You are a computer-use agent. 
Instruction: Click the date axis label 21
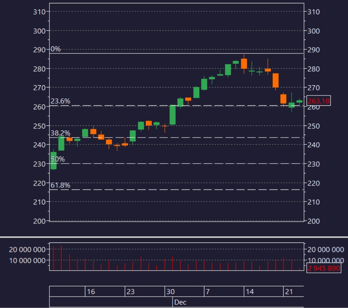tap(289, 292)
